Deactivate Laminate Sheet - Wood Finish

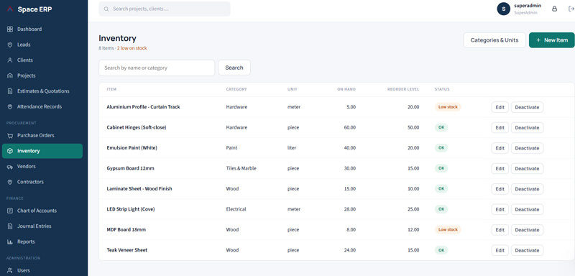coord(527,189)
